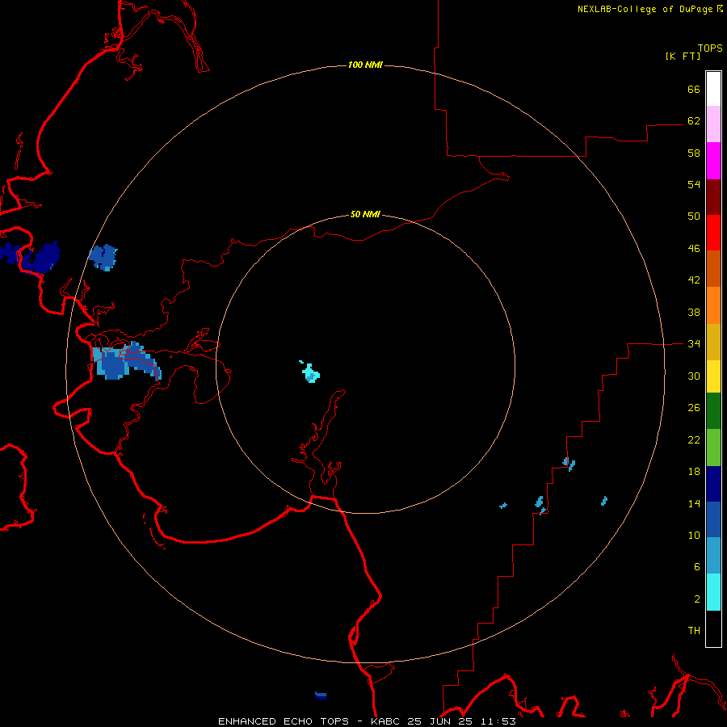Click the navy echo at the far west edge
Viewport: 727px width, 727px height.
31,258
